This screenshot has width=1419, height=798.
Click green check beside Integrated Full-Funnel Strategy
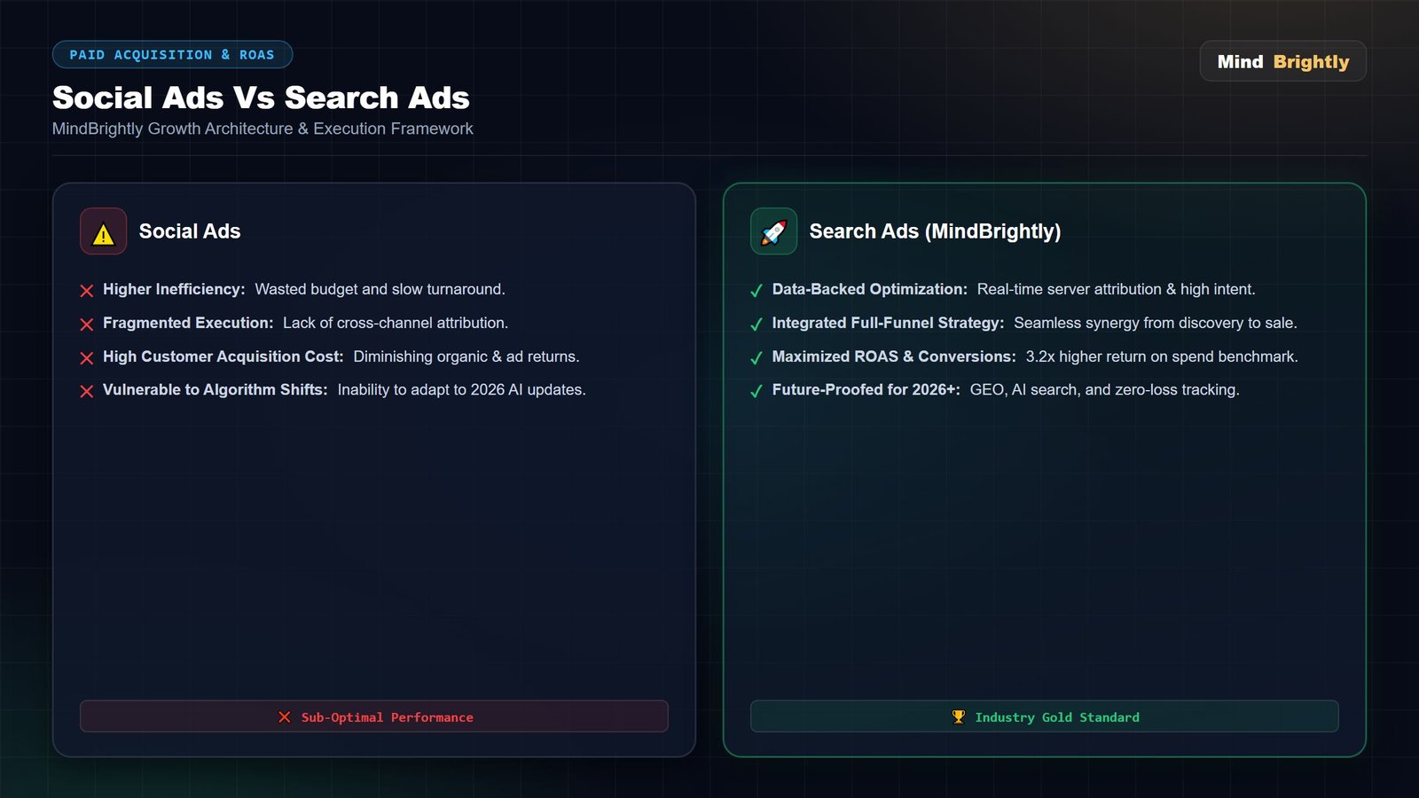757,325
